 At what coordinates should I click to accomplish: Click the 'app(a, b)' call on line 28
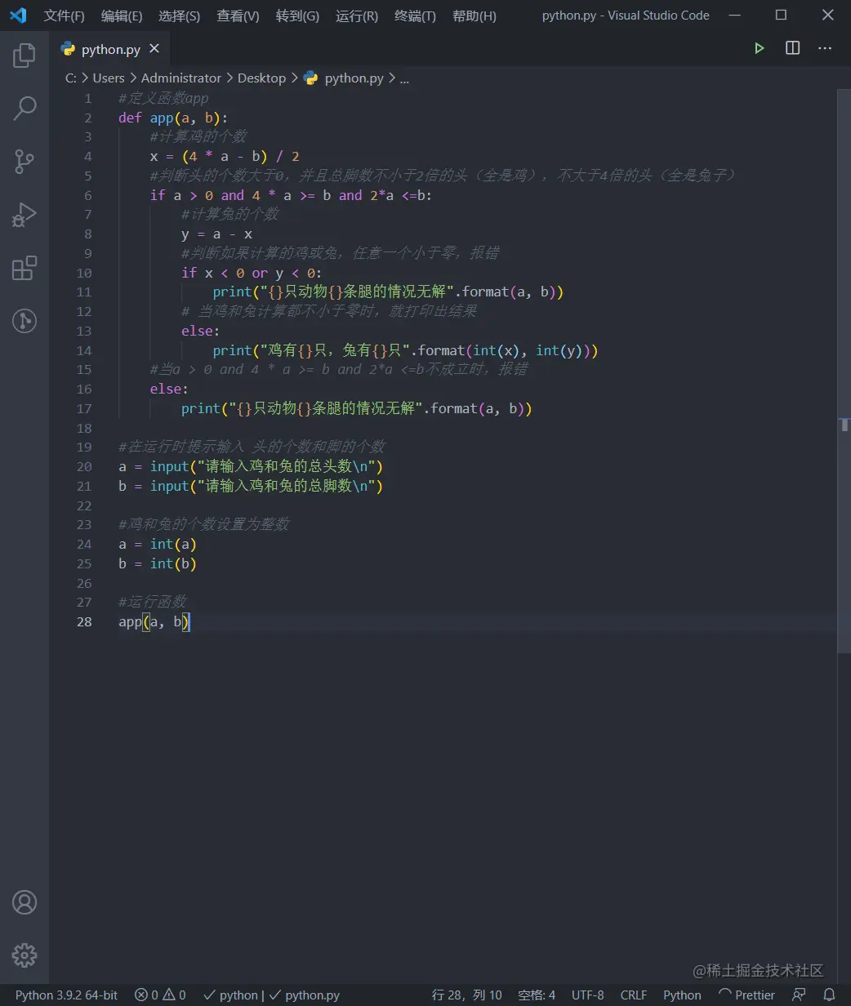click(154, 622)
